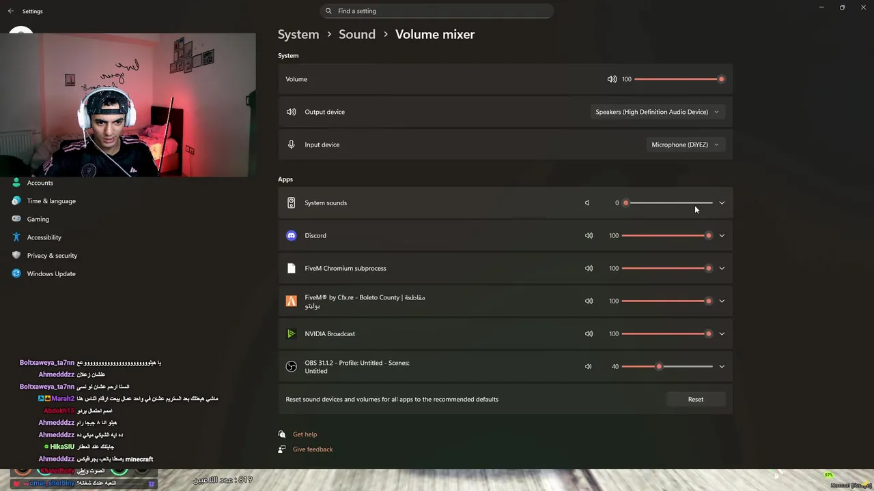Image resolution: width=874 pixels, height=491 pixels.
Task: Mute FiveM by Cfx.re speaker icon
Action: pos(589,301)
